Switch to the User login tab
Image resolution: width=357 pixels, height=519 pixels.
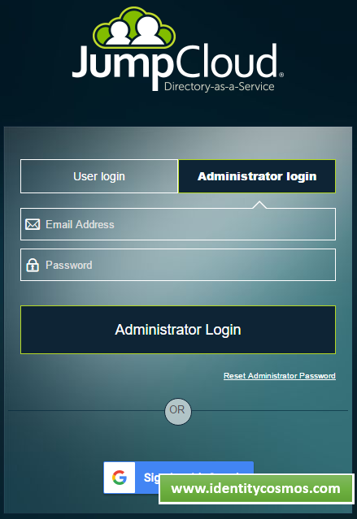click(x=99, y=176)
